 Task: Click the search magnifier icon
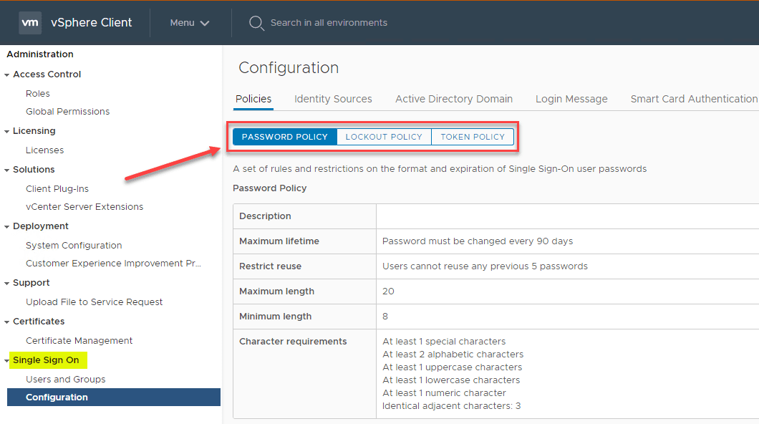click(256, 22)
